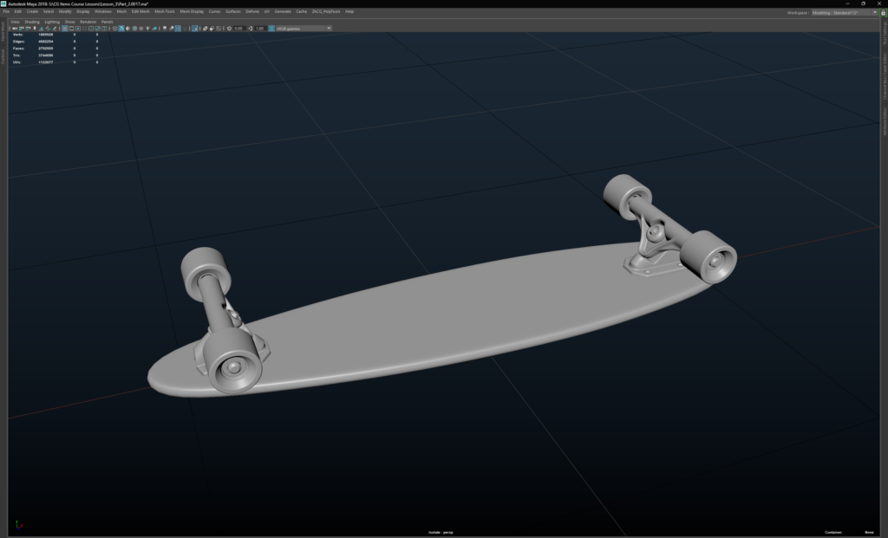This screenshot has height=538, width=888.
Task: Click the axis orientation gizmo in viewport corner
Action: (x=18, y=526)
